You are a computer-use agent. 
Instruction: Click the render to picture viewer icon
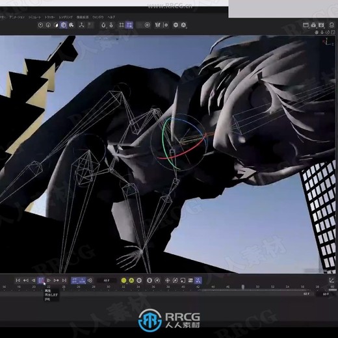[x=313, y=25]
